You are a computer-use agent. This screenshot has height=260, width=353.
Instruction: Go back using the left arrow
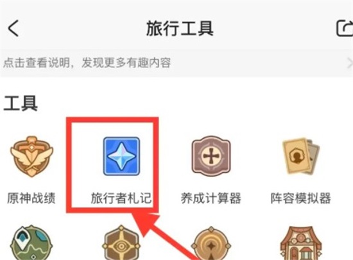pos(13,28)
